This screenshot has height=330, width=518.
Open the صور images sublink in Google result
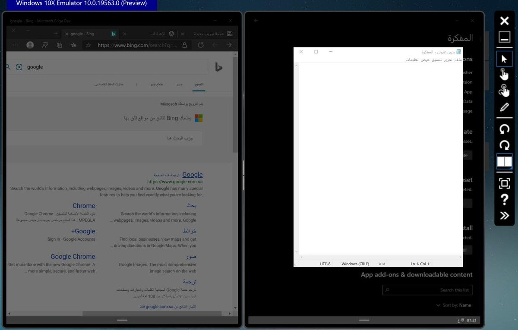191,257
